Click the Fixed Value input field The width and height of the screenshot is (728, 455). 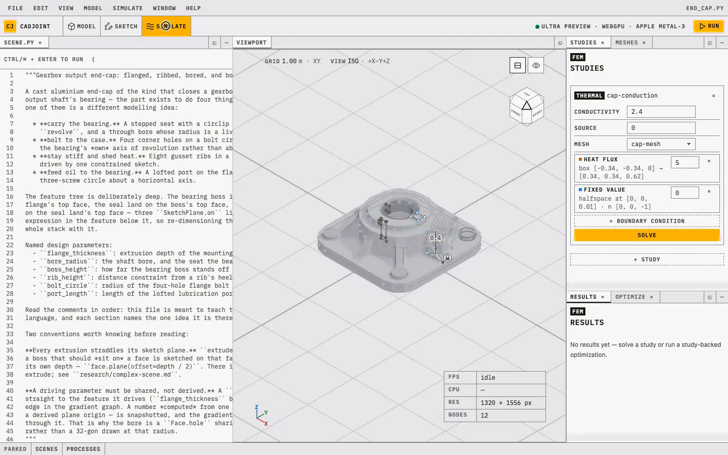click(x=685, y=193)
